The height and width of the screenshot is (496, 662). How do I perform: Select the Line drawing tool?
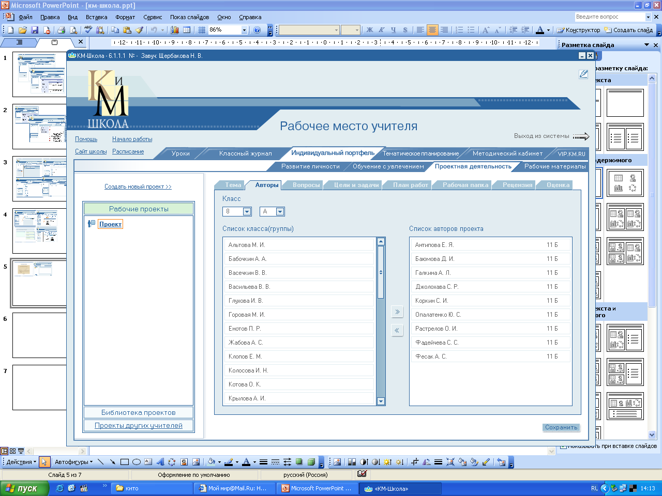click(100, 462)
